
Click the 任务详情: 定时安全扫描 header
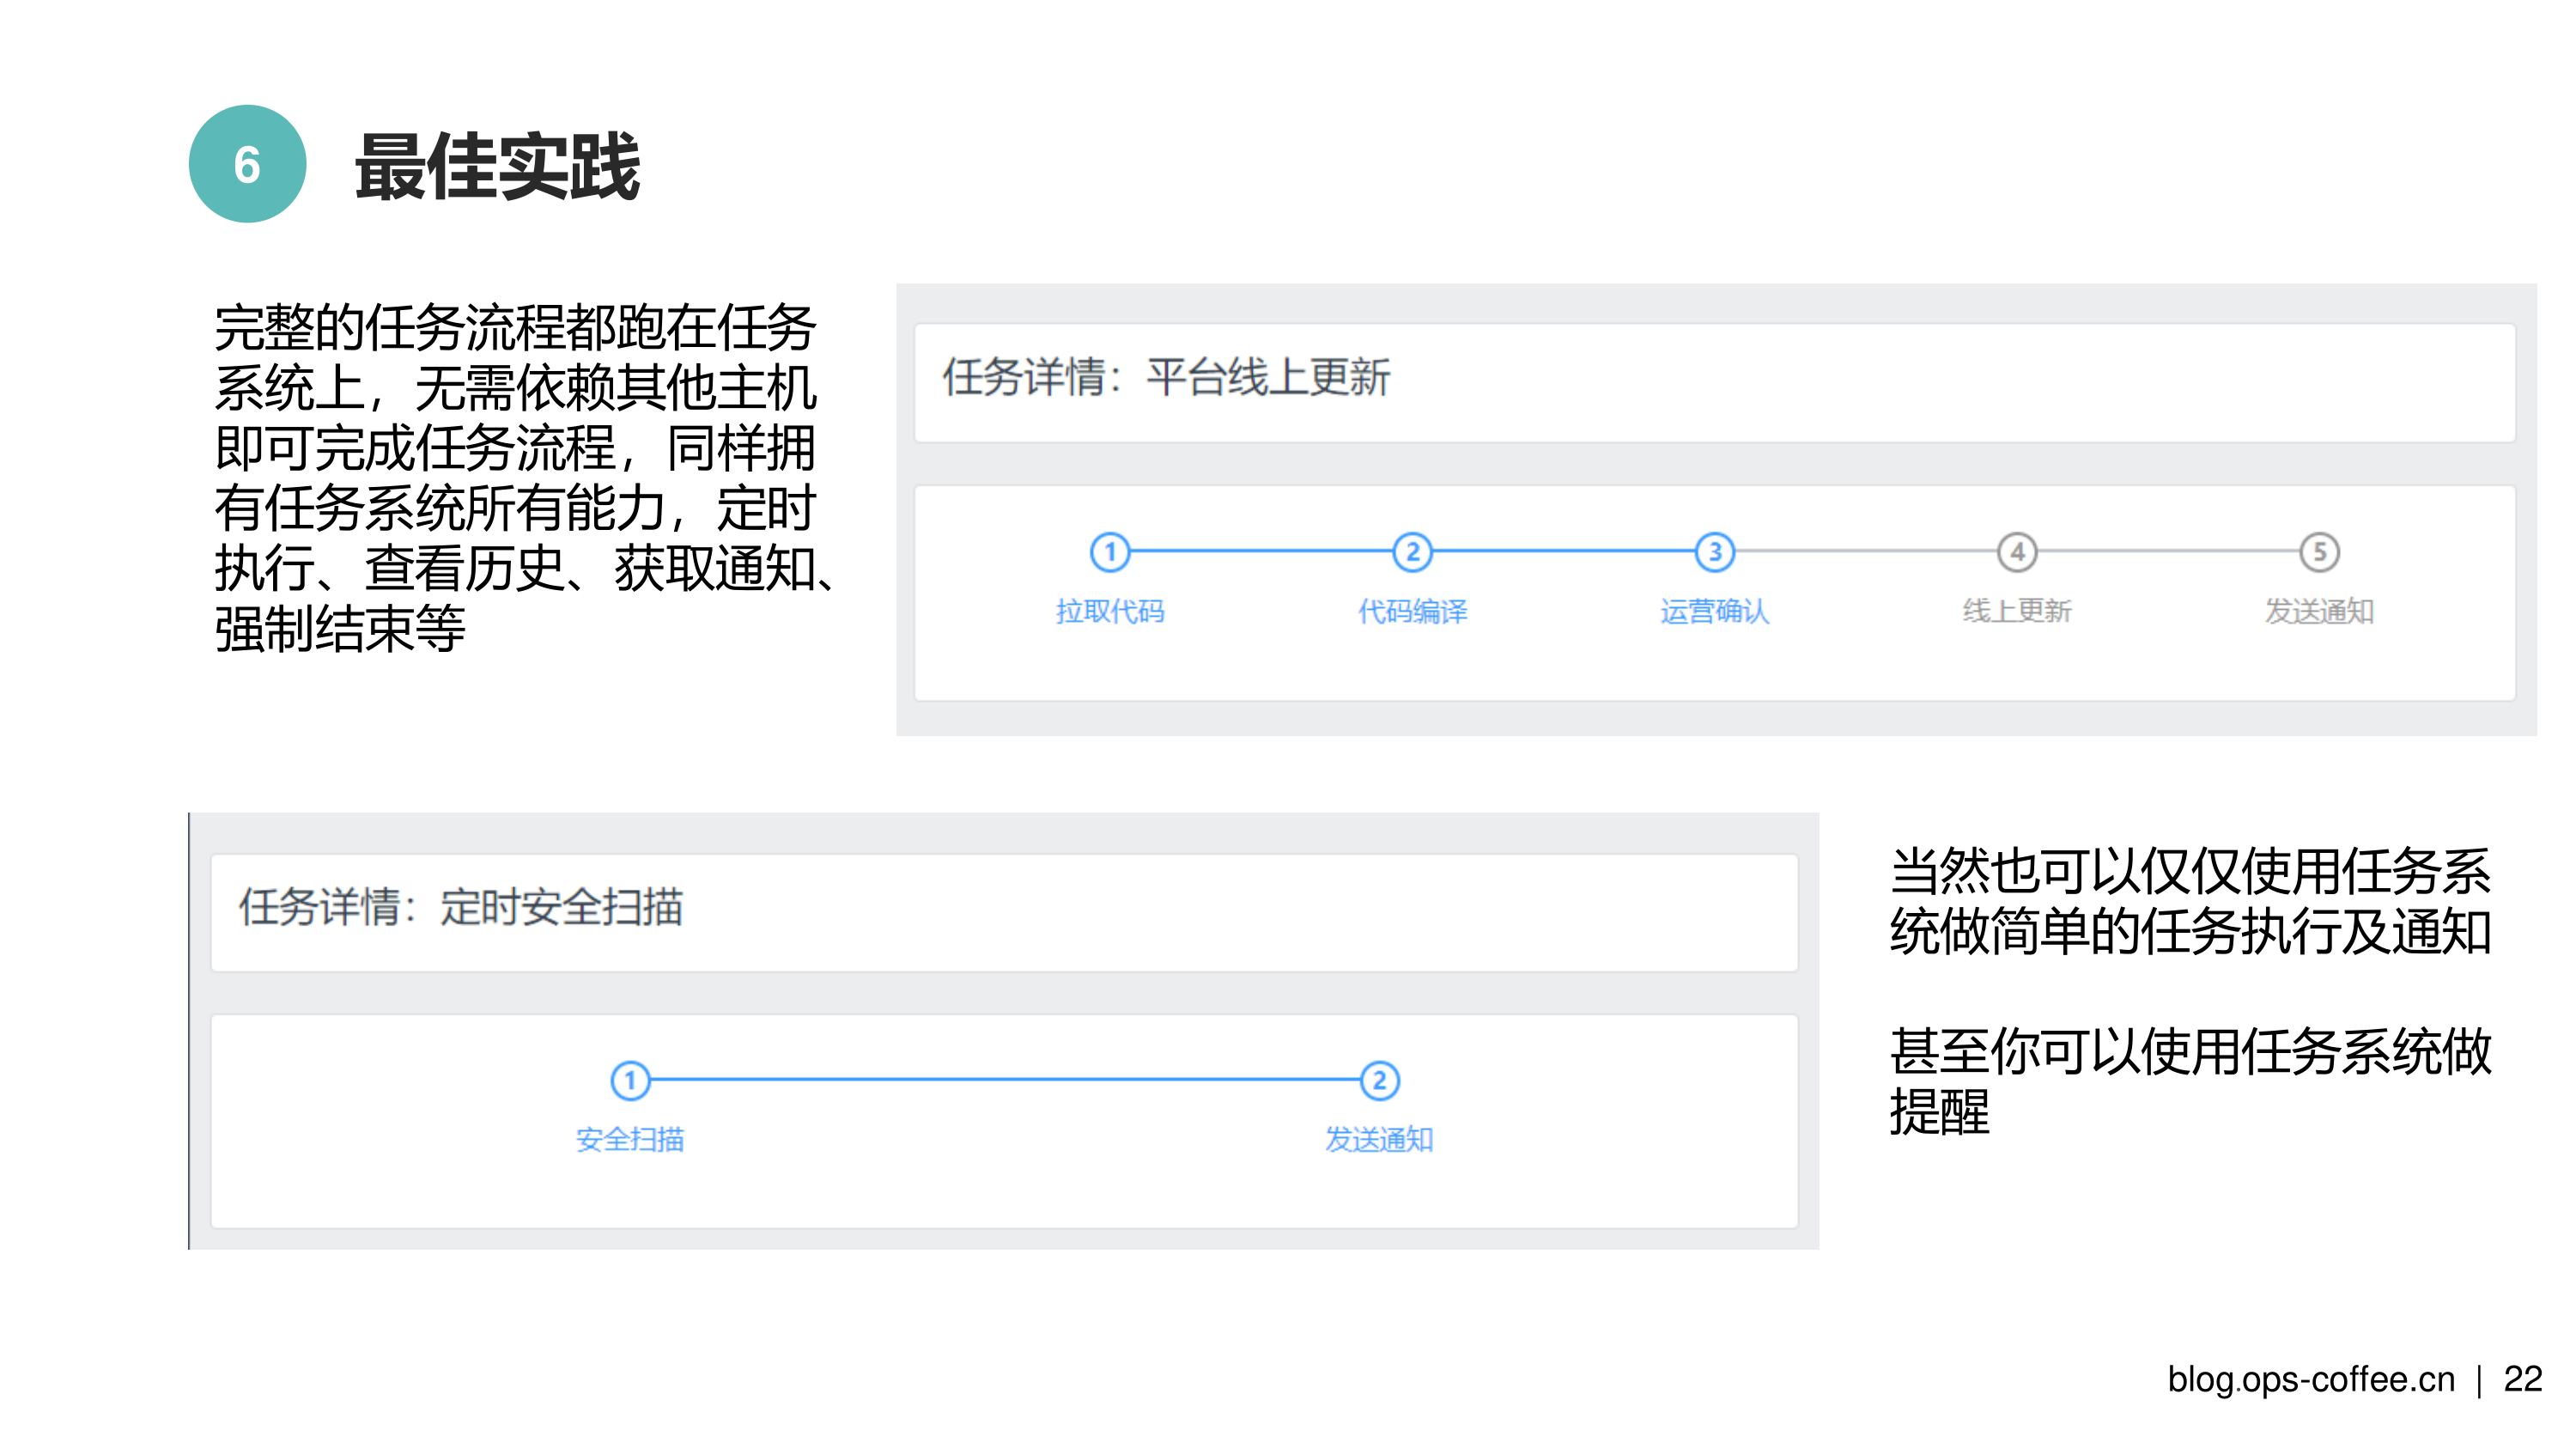pyautogui.click(x=460, y=908)
